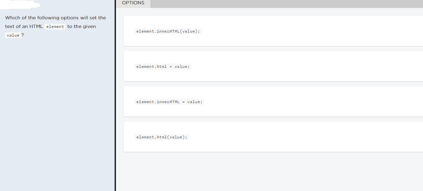
Task: Click empty space in the element.innerHTML = value; card
Action: click(301, 102)
